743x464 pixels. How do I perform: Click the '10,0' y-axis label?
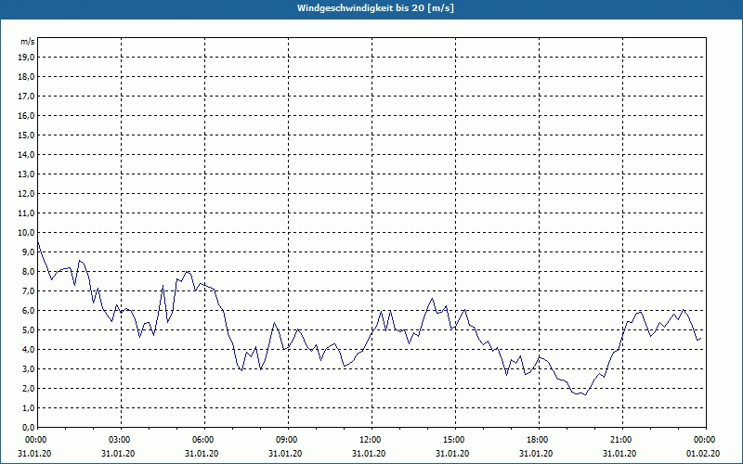coord(27,233)
